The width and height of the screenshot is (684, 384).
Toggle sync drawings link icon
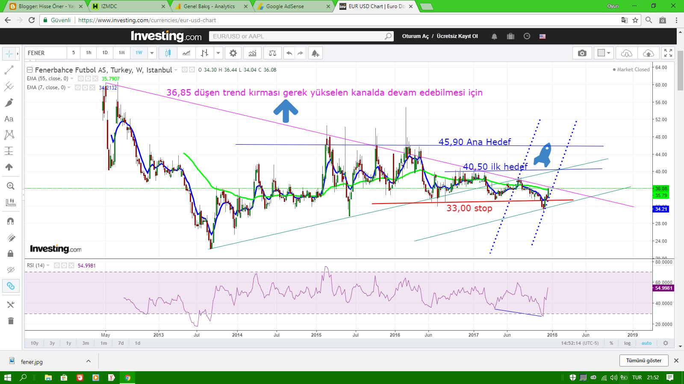pyautogui.click(x=11, y=286)
